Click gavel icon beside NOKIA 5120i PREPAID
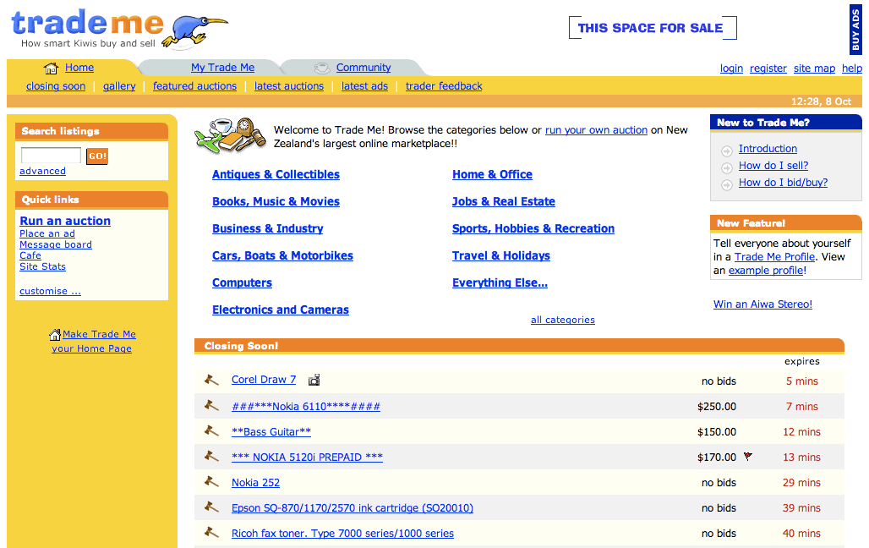Screen dimensions: 869x548 pyautogui.click(x=211, y=457)
